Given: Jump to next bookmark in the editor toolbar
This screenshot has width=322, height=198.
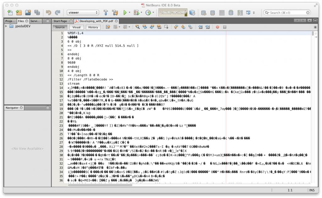Looking at the screenshot, I should 183,27.
